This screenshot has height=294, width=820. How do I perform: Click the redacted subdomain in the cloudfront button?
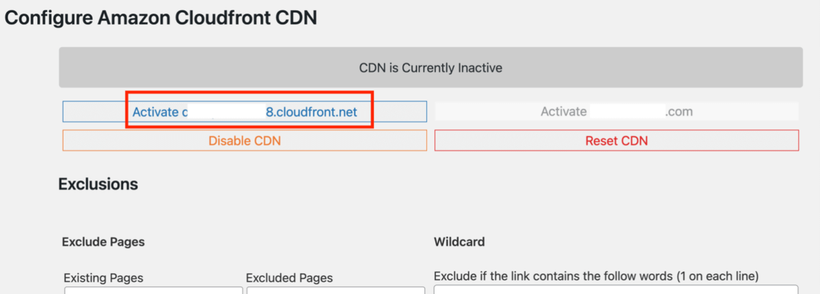(x=225, y=112)
